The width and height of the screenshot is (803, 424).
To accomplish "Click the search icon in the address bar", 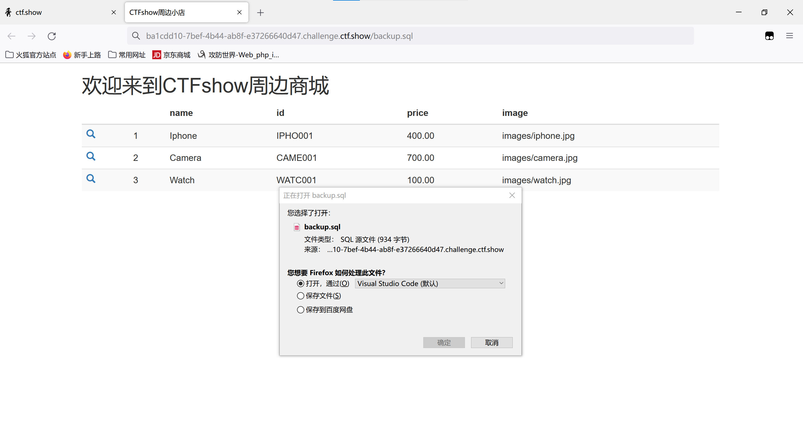I will tap(136, 36).
